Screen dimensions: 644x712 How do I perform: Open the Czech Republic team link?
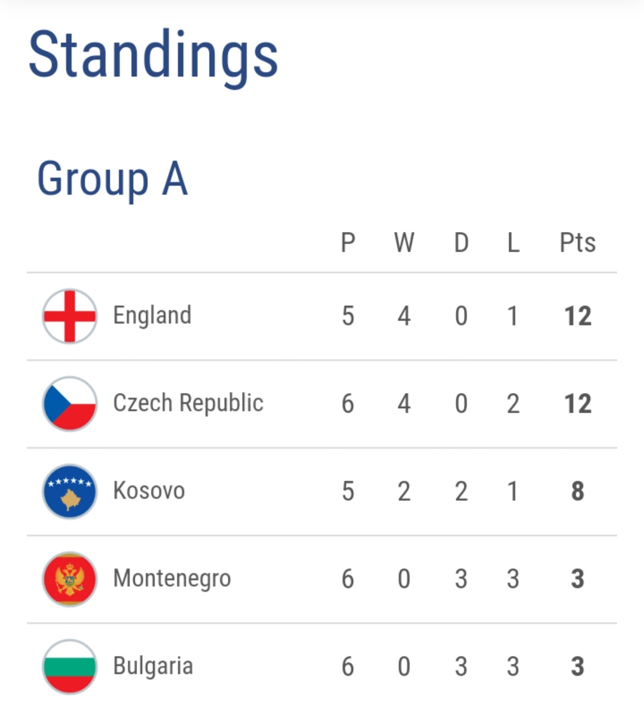tap(188, 404)
